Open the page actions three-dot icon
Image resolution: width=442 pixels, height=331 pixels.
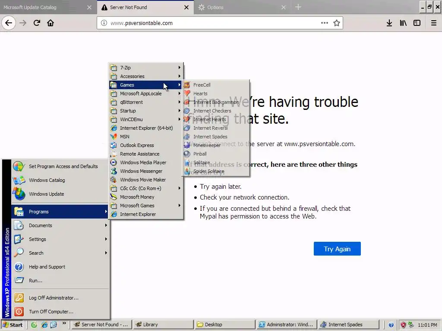point(325,23)
